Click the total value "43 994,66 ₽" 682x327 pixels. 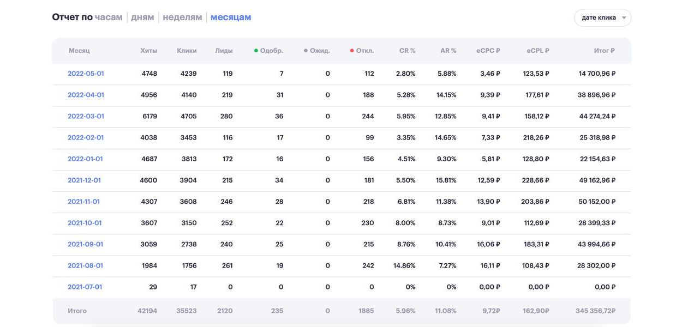[597, 244]
